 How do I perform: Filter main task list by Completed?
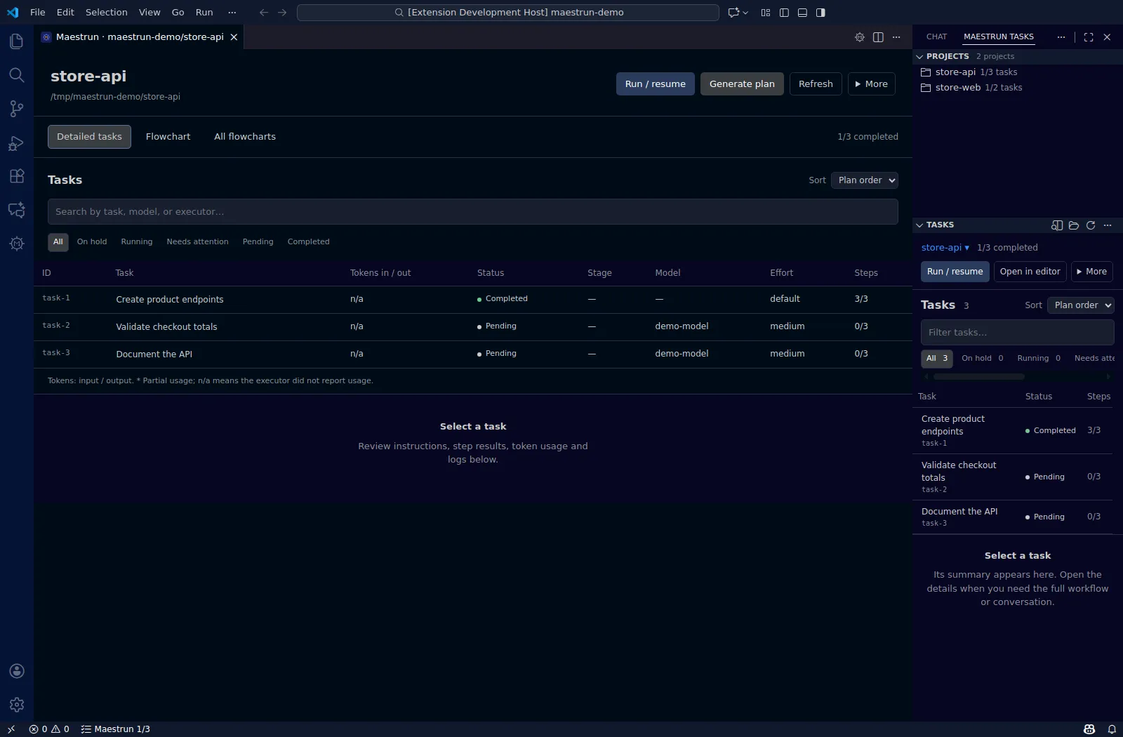[x=308, y=242]
